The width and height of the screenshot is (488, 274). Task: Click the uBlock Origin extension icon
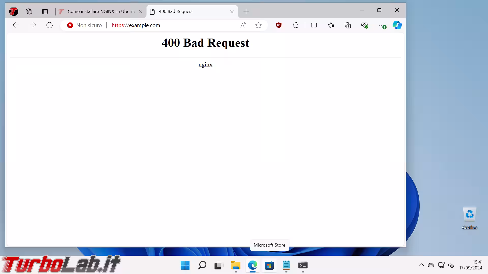tap(279, 25)
